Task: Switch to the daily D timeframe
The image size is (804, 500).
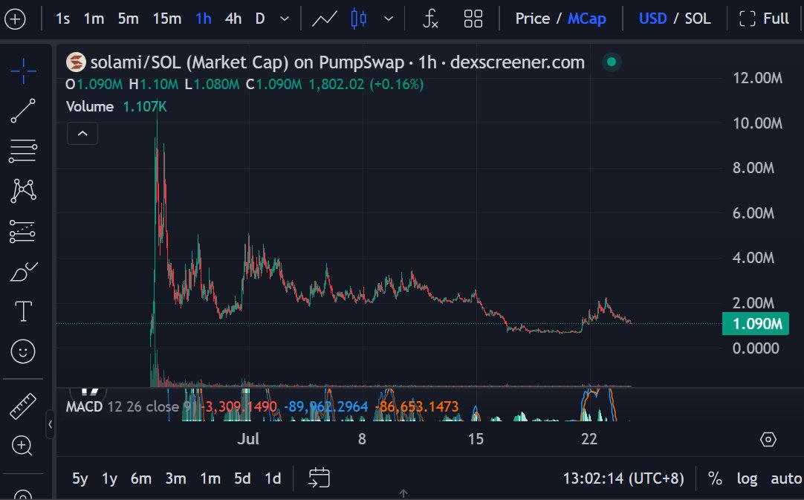Action: 260,19
